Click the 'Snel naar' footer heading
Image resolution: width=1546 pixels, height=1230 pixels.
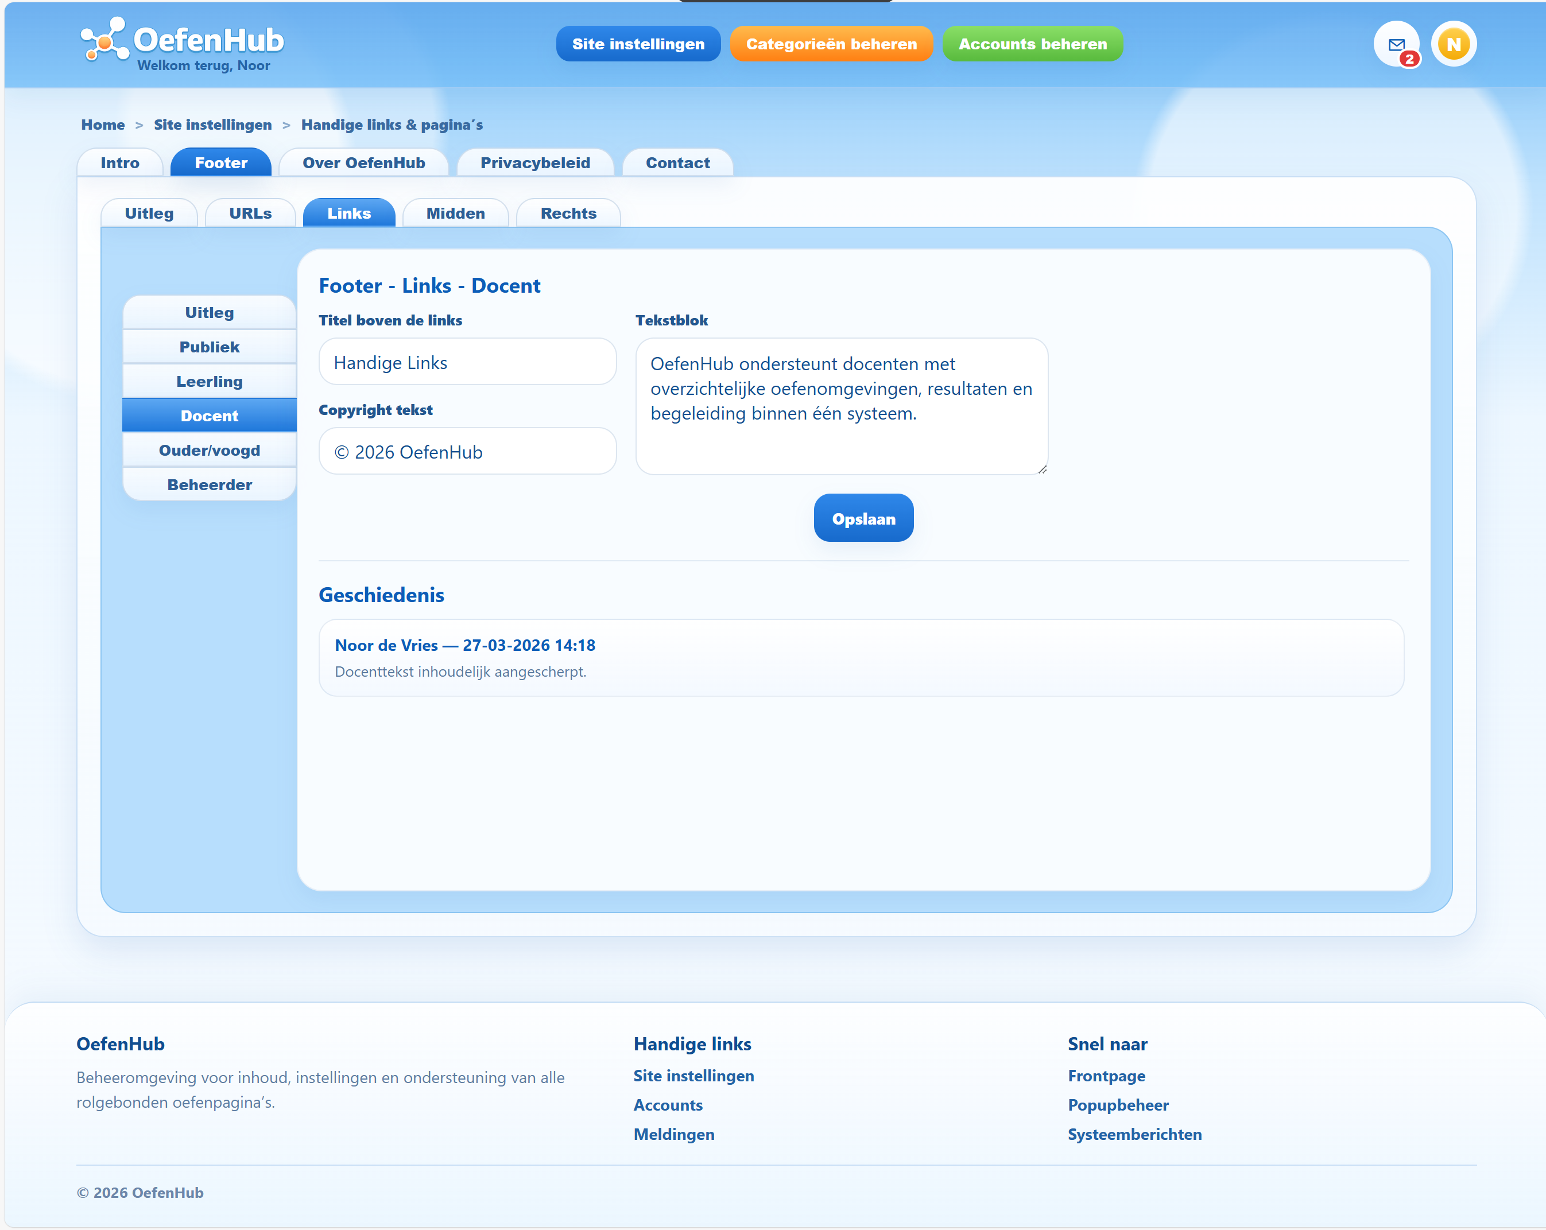pyautogui.click(x=1107, y=1045)
